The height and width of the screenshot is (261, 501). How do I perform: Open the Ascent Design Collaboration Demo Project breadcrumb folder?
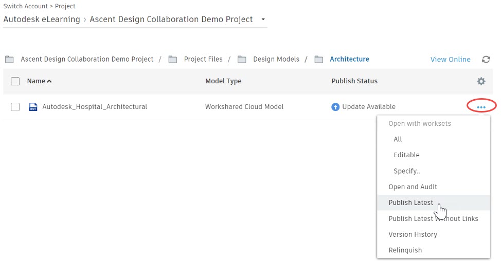[x=87, y=60]
